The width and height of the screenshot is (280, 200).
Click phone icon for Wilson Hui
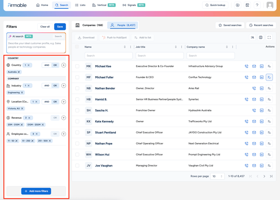[247, 155]
